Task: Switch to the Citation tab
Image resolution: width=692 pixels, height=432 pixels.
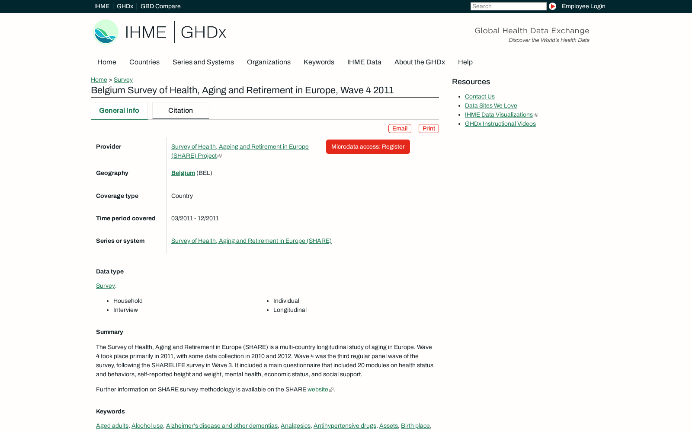Action: click(x=181, y=111)
